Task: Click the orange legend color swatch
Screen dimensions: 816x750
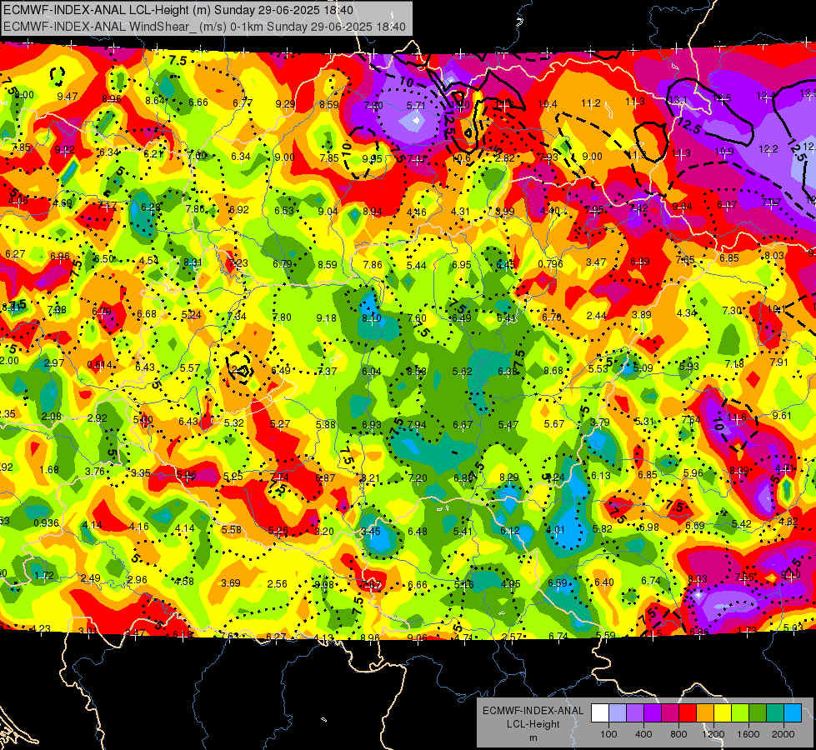Action: (706, 713)
